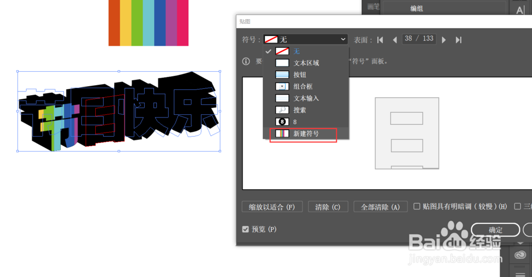
Task: Click the surface preview in map area
Action: 407,133
